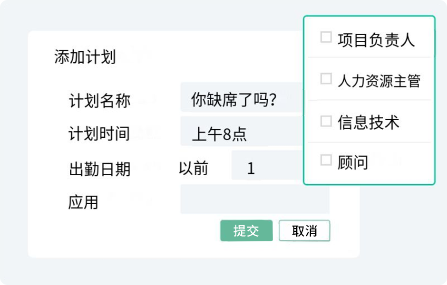Click the 出勤日期 field label

(x=99, y=169)
